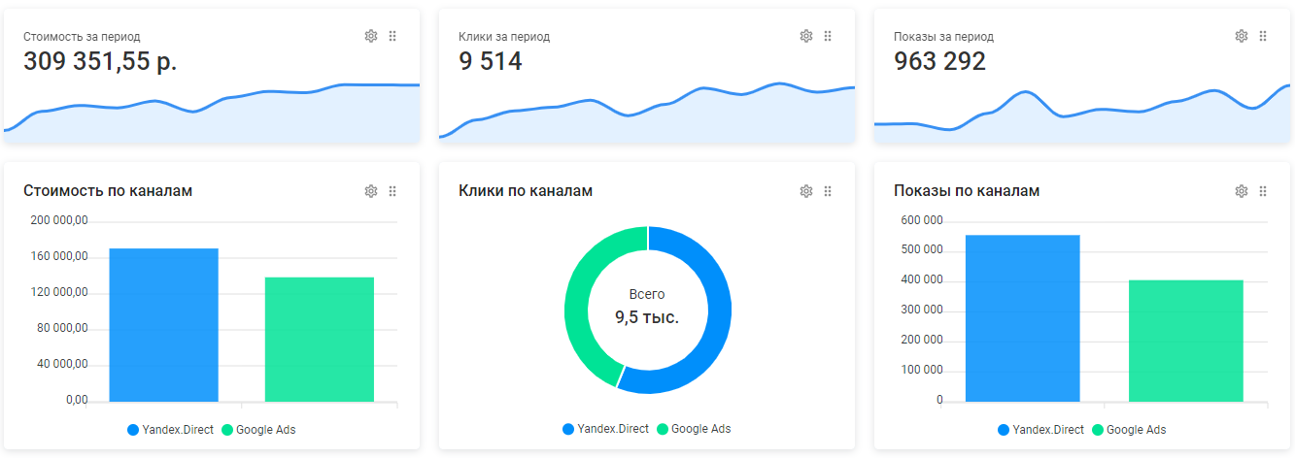1295x458 pixels.
Task: Click green Google Ads bar in Показы по каналам
Action: [1186, 340]
